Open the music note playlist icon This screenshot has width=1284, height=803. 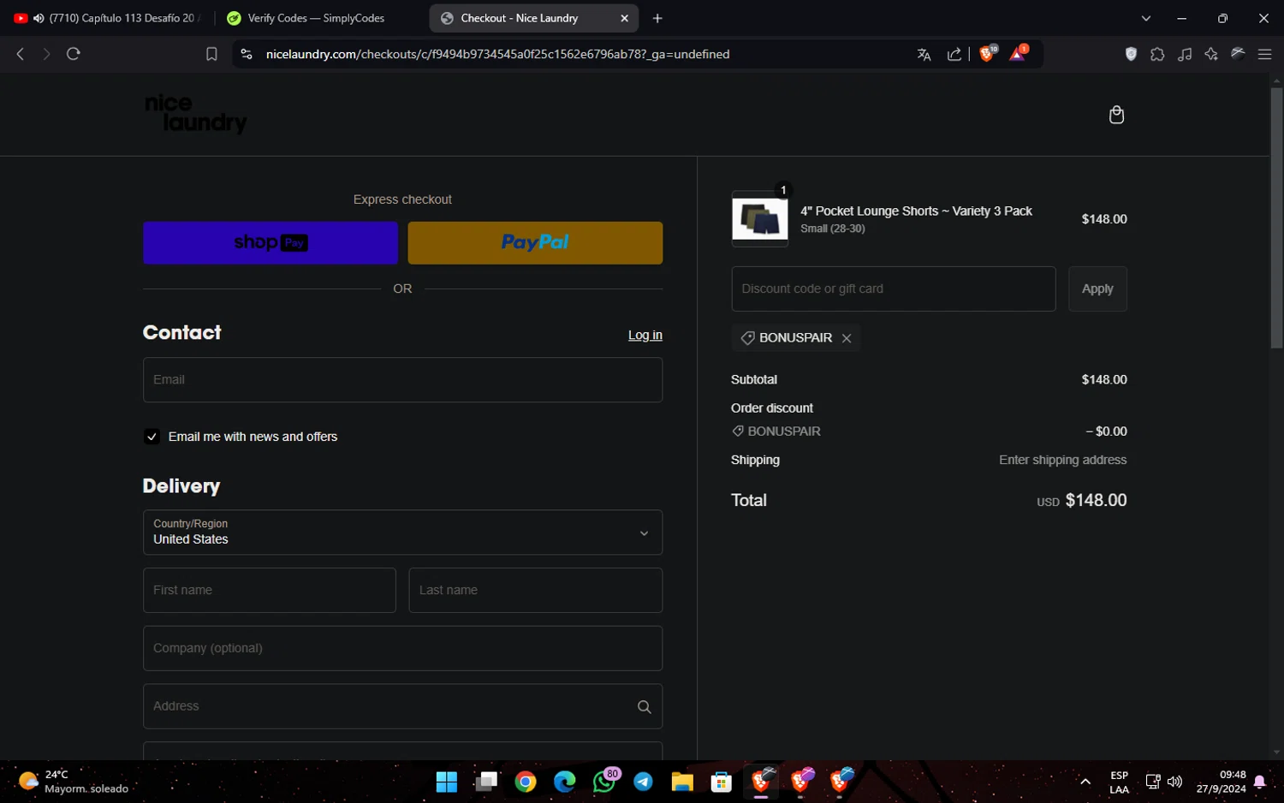[1185, 54]
